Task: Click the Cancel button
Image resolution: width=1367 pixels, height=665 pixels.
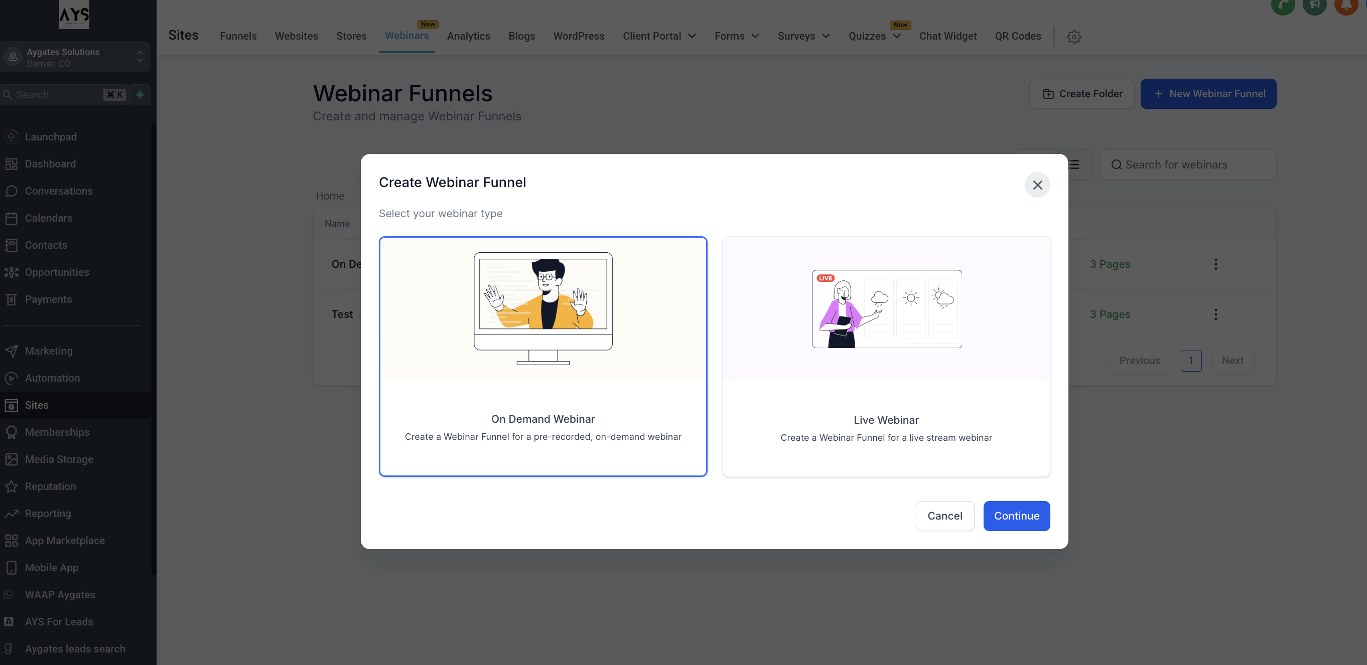Action: click(944, 516)
